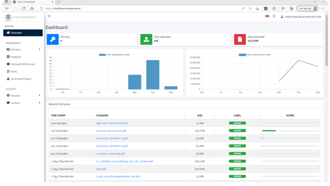Click the score bar for ziemann-aux-overview.pdf
Viewport: 330px width, 186px height.
tap(290, 131)
